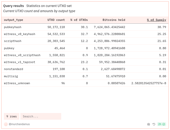Click pubkey Bitcoins held value 1,728,972.40941608
Image resolution: width=170 pixels, height=130 pixels.
[x=109, y=48]
